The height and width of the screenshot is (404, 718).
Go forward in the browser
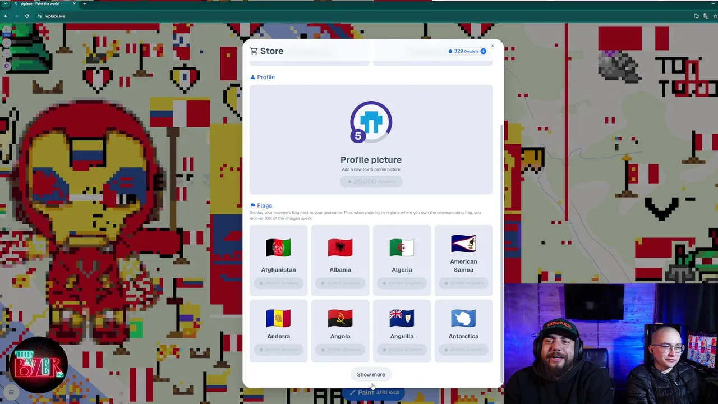(16, 16)
